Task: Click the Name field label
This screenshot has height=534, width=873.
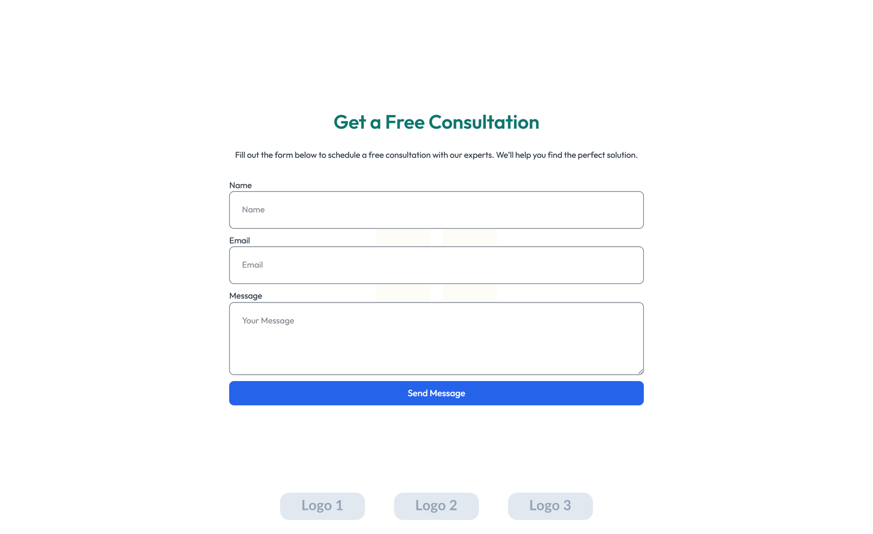Action: 241,185
